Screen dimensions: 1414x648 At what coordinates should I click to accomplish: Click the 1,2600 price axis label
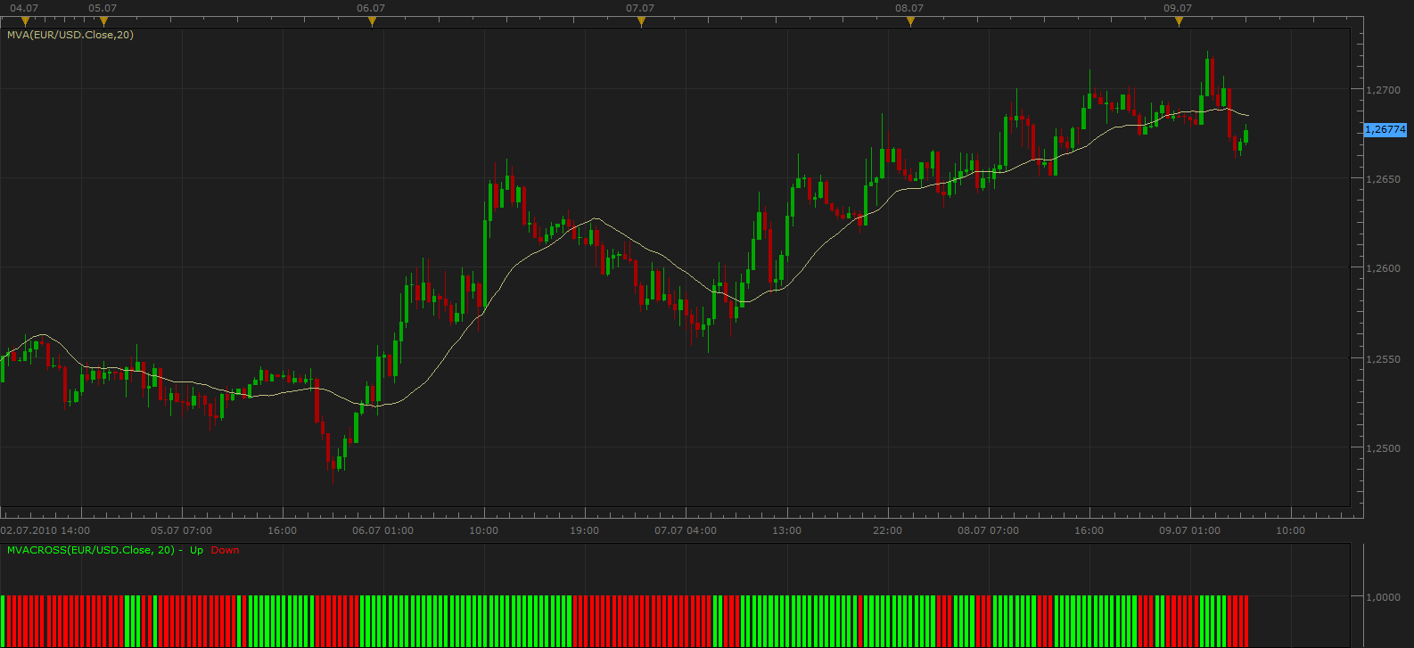[x=1383, y=268]
